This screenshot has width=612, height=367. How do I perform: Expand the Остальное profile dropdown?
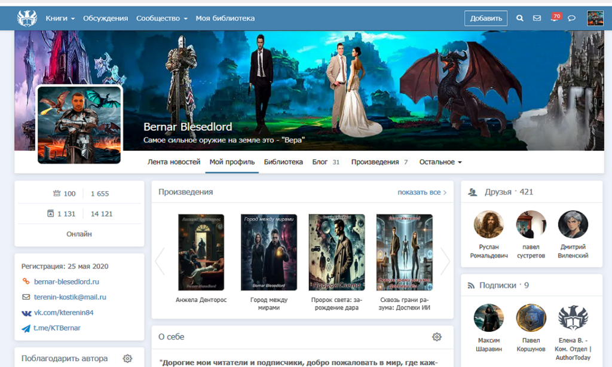[x=440, y=162]
